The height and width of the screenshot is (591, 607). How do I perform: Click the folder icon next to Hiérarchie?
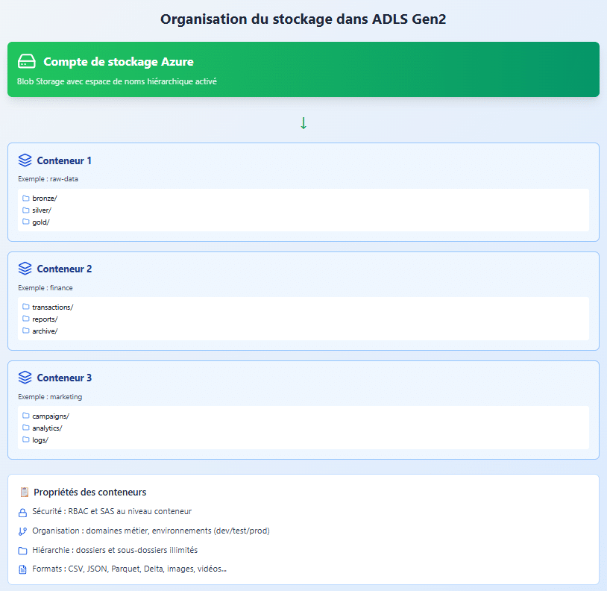coord(22,551)
